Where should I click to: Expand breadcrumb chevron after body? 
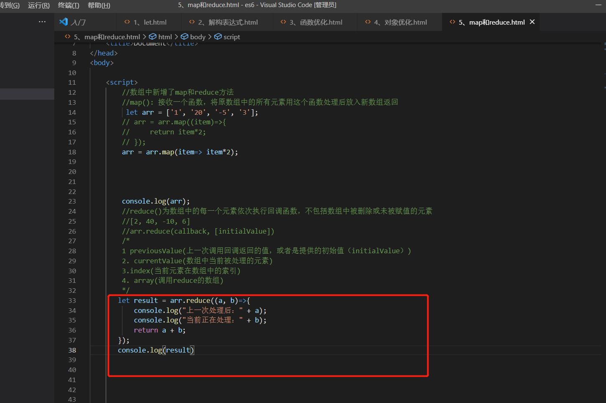(x=210, y=37)
